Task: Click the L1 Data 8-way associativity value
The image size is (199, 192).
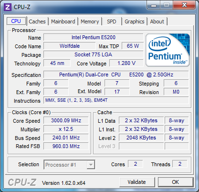Action: [x=177, y=120]
